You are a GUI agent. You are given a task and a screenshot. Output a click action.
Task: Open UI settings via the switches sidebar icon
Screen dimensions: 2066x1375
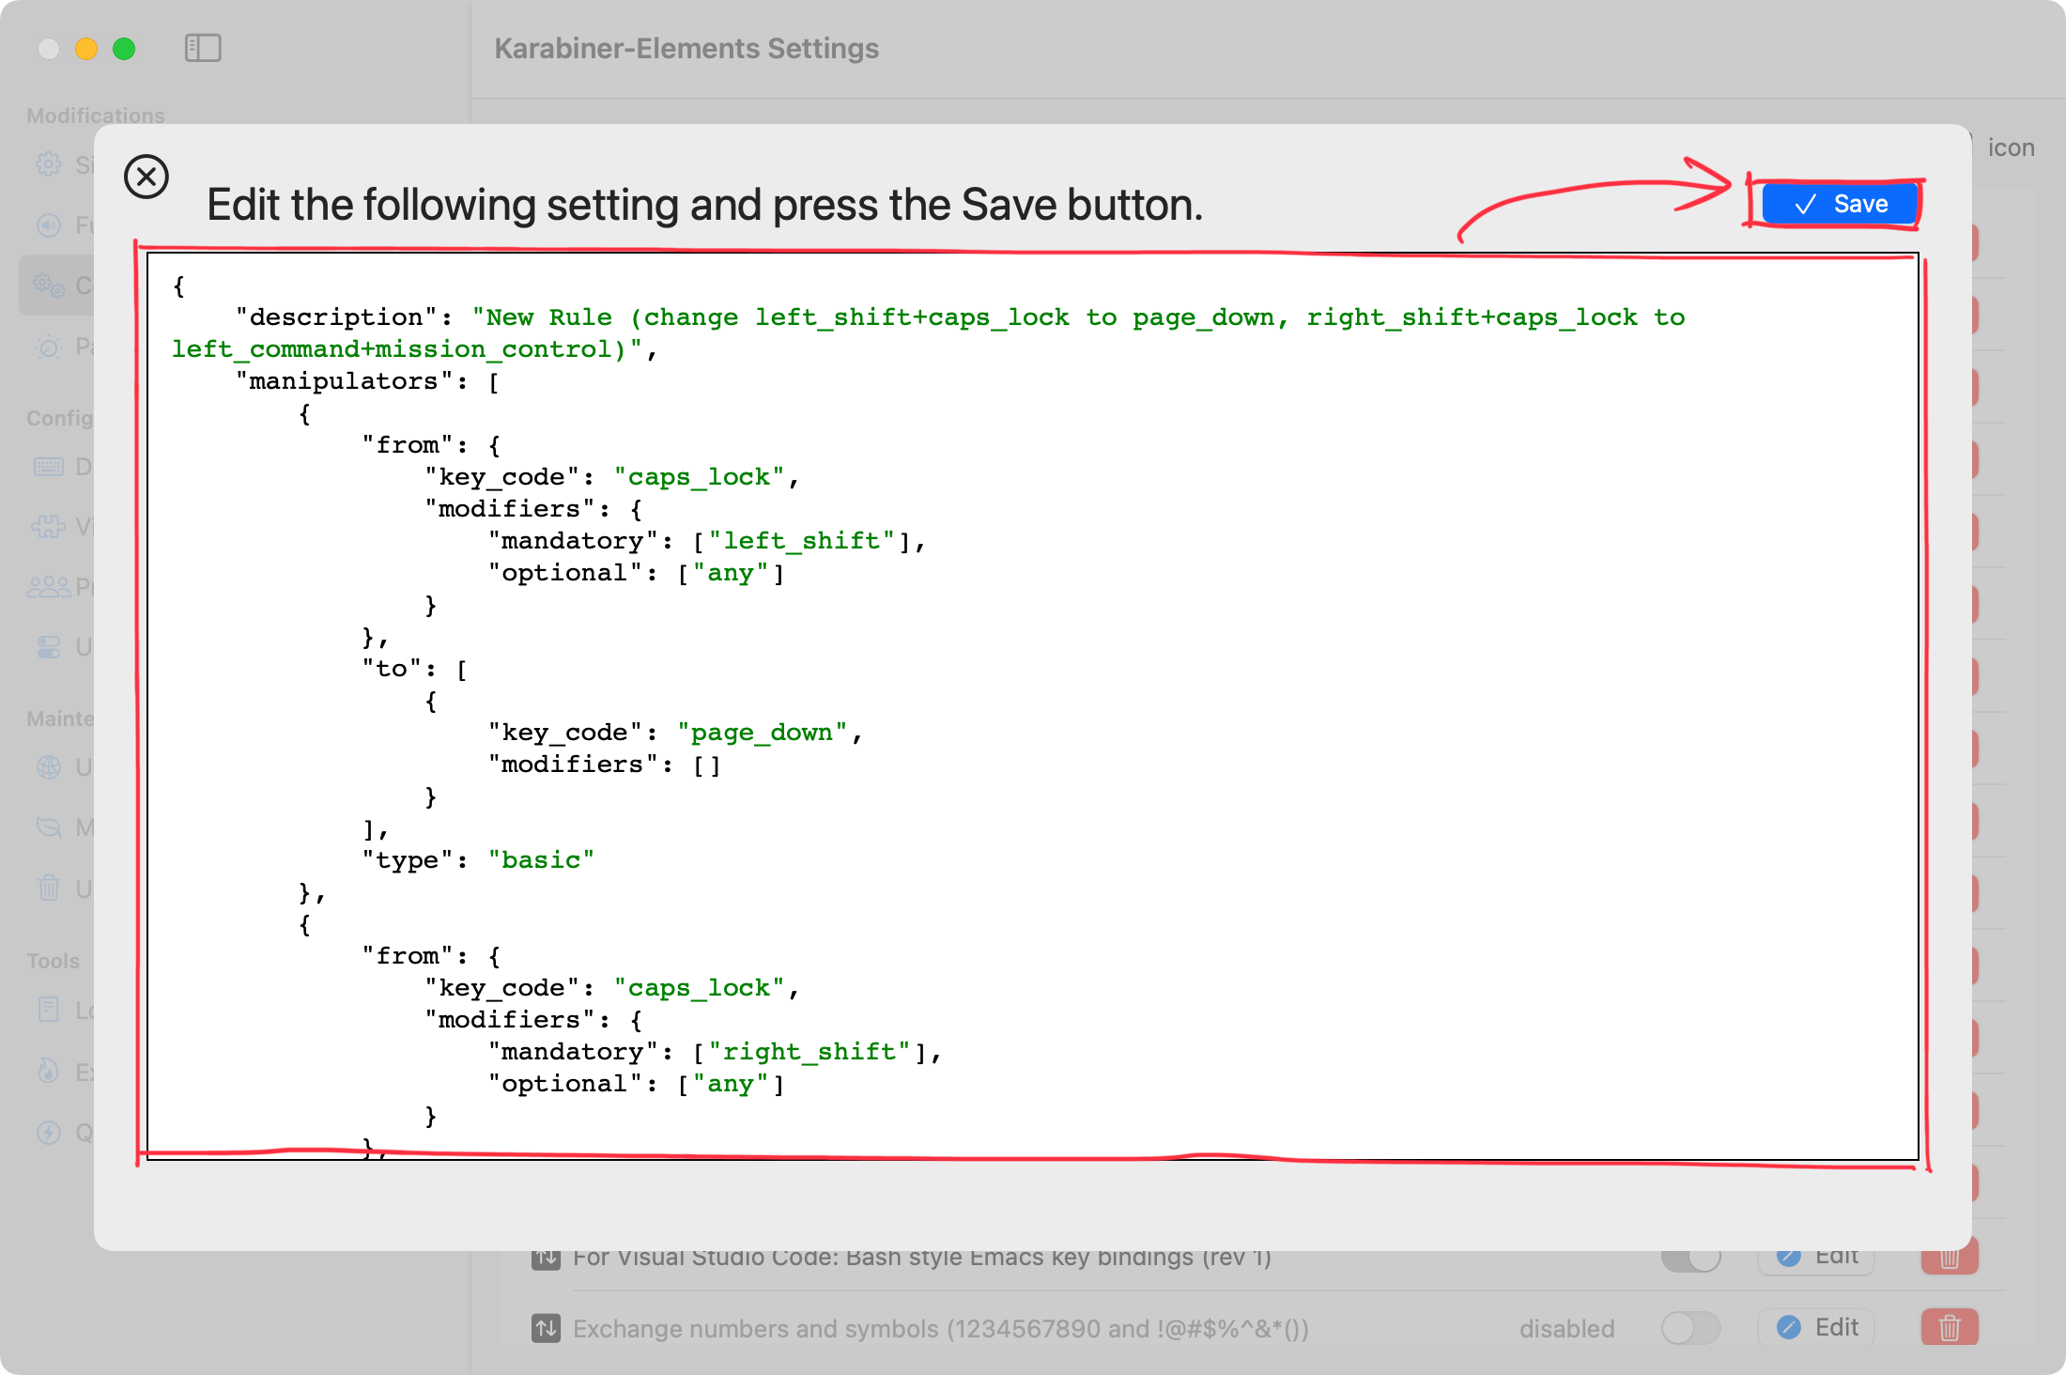pos(49,647)
